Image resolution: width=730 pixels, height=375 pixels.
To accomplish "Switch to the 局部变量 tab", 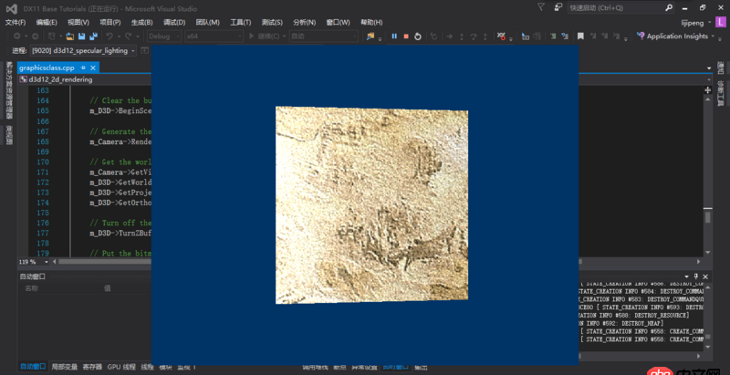I will 64,367.
